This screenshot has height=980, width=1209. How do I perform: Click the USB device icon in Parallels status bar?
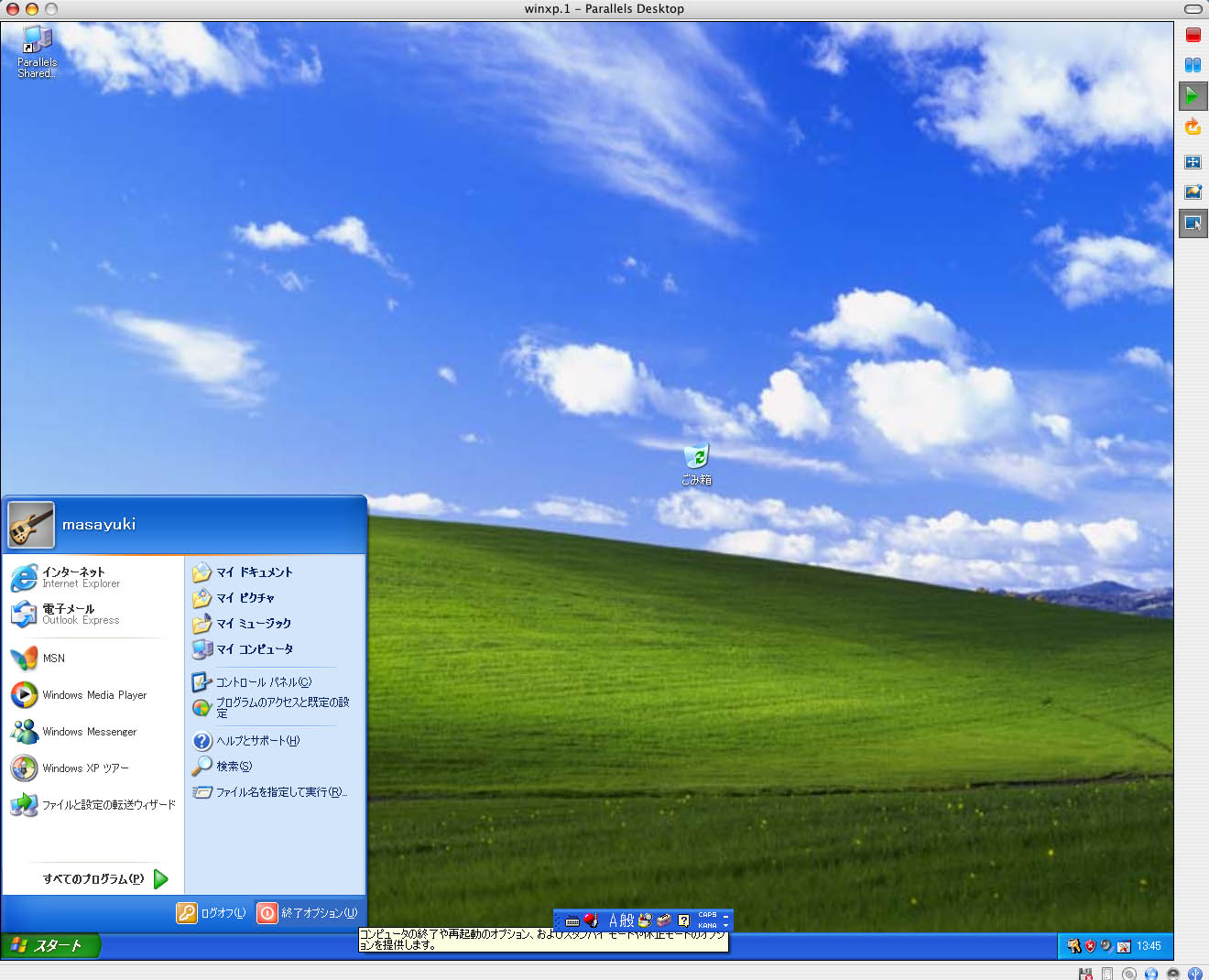1194,974
